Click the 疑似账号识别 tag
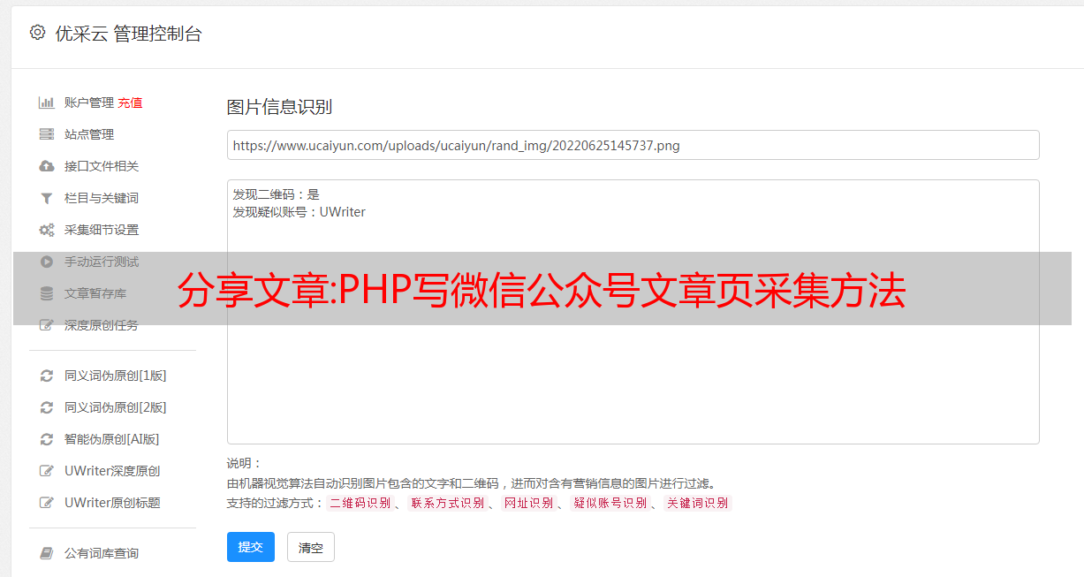The width and height of the screenshot is (1084, 577). pyautogui.click(x=610, y=503)
